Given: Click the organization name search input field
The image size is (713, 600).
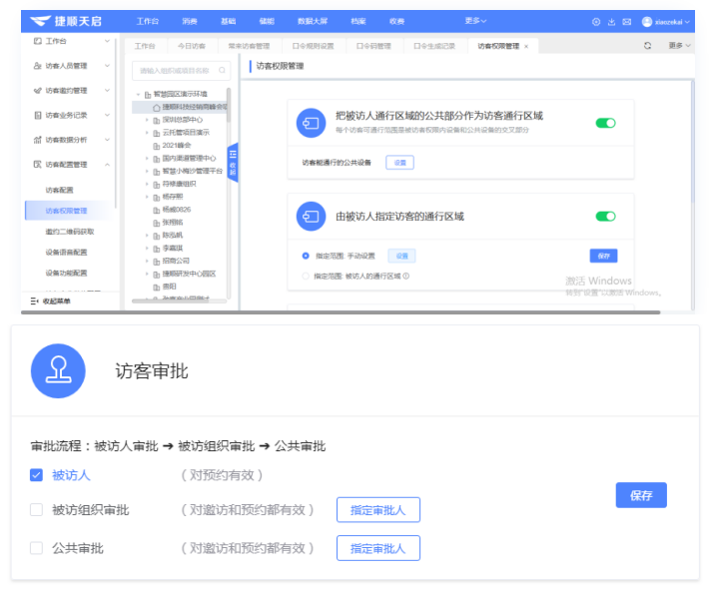Looking at the screenshot, I should pos(181,71).
